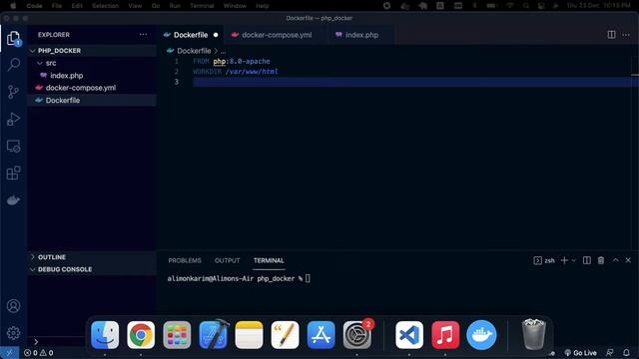639x359 pixels.
Task: Open Launchpad from the Dock
Action: pos(177,335)
